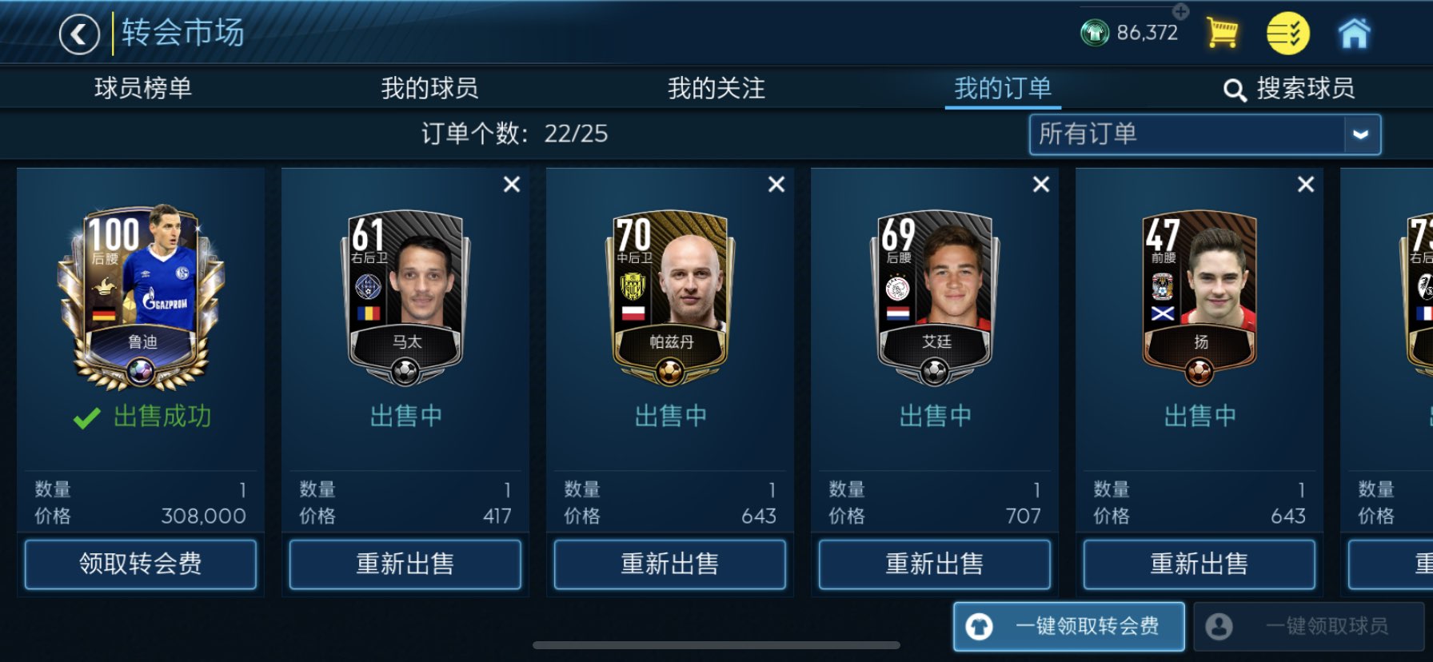Screen dimensions: 1433x662
Task: Click the horizontal scroll bar at bottom
Action: point(716,645)
